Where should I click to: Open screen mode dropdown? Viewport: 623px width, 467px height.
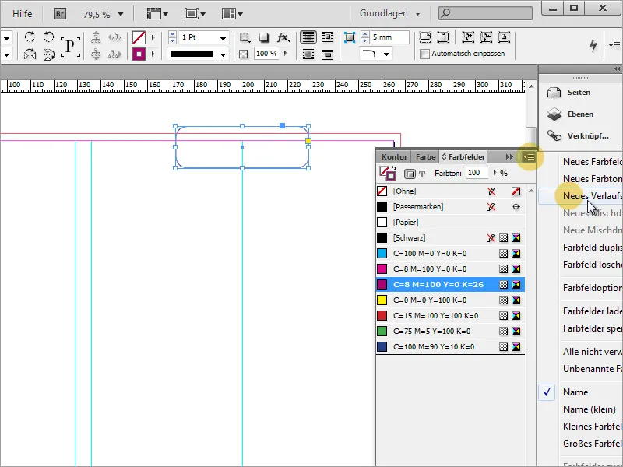coord(195,14)
